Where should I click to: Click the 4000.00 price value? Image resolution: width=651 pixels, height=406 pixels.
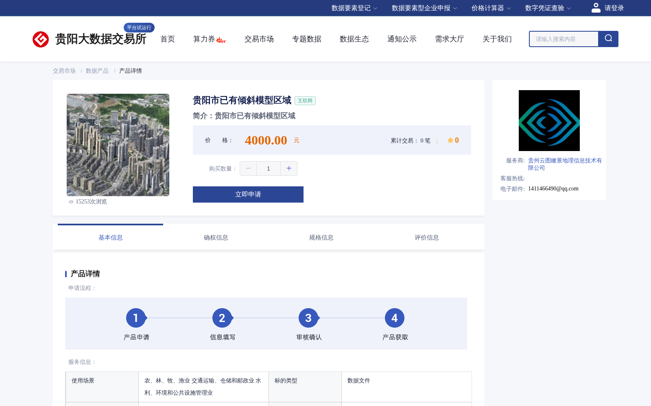[x=266, y=140]
